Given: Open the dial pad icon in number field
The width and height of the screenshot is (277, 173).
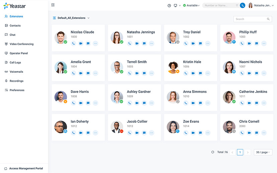Looking at the screenshot, I should tap(237, 5).
